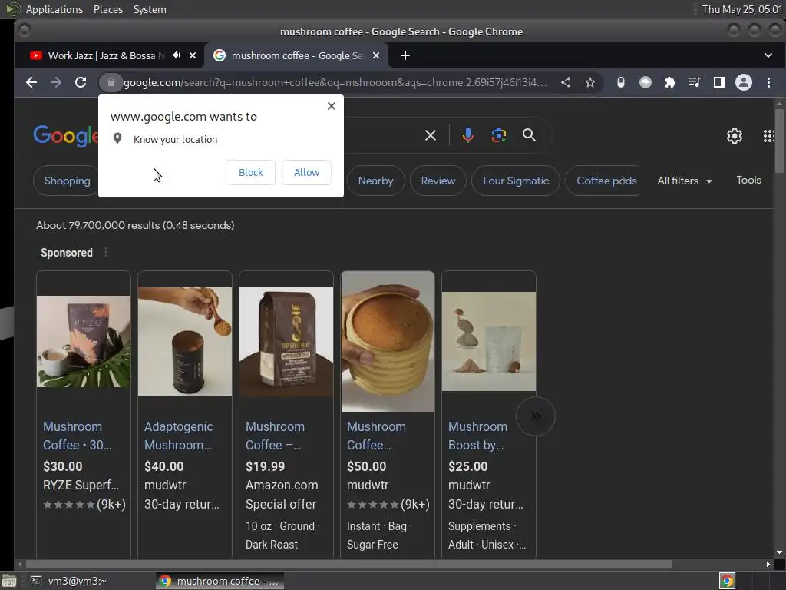Viewport: 786px width, 590px height.
Task: Go back with the browser back arrow
Action: click(x=31, y=82)
